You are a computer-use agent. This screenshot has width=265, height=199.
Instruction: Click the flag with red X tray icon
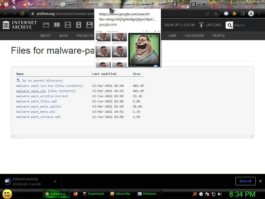point(207,194)
